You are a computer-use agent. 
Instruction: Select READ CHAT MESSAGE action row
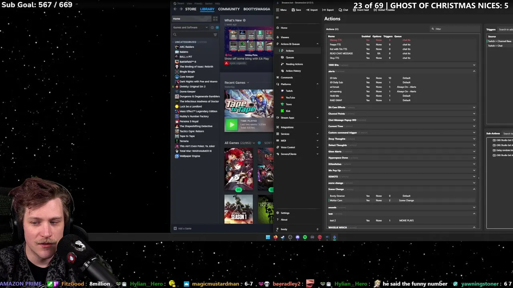pyautogui.click(x=402, y=54)
